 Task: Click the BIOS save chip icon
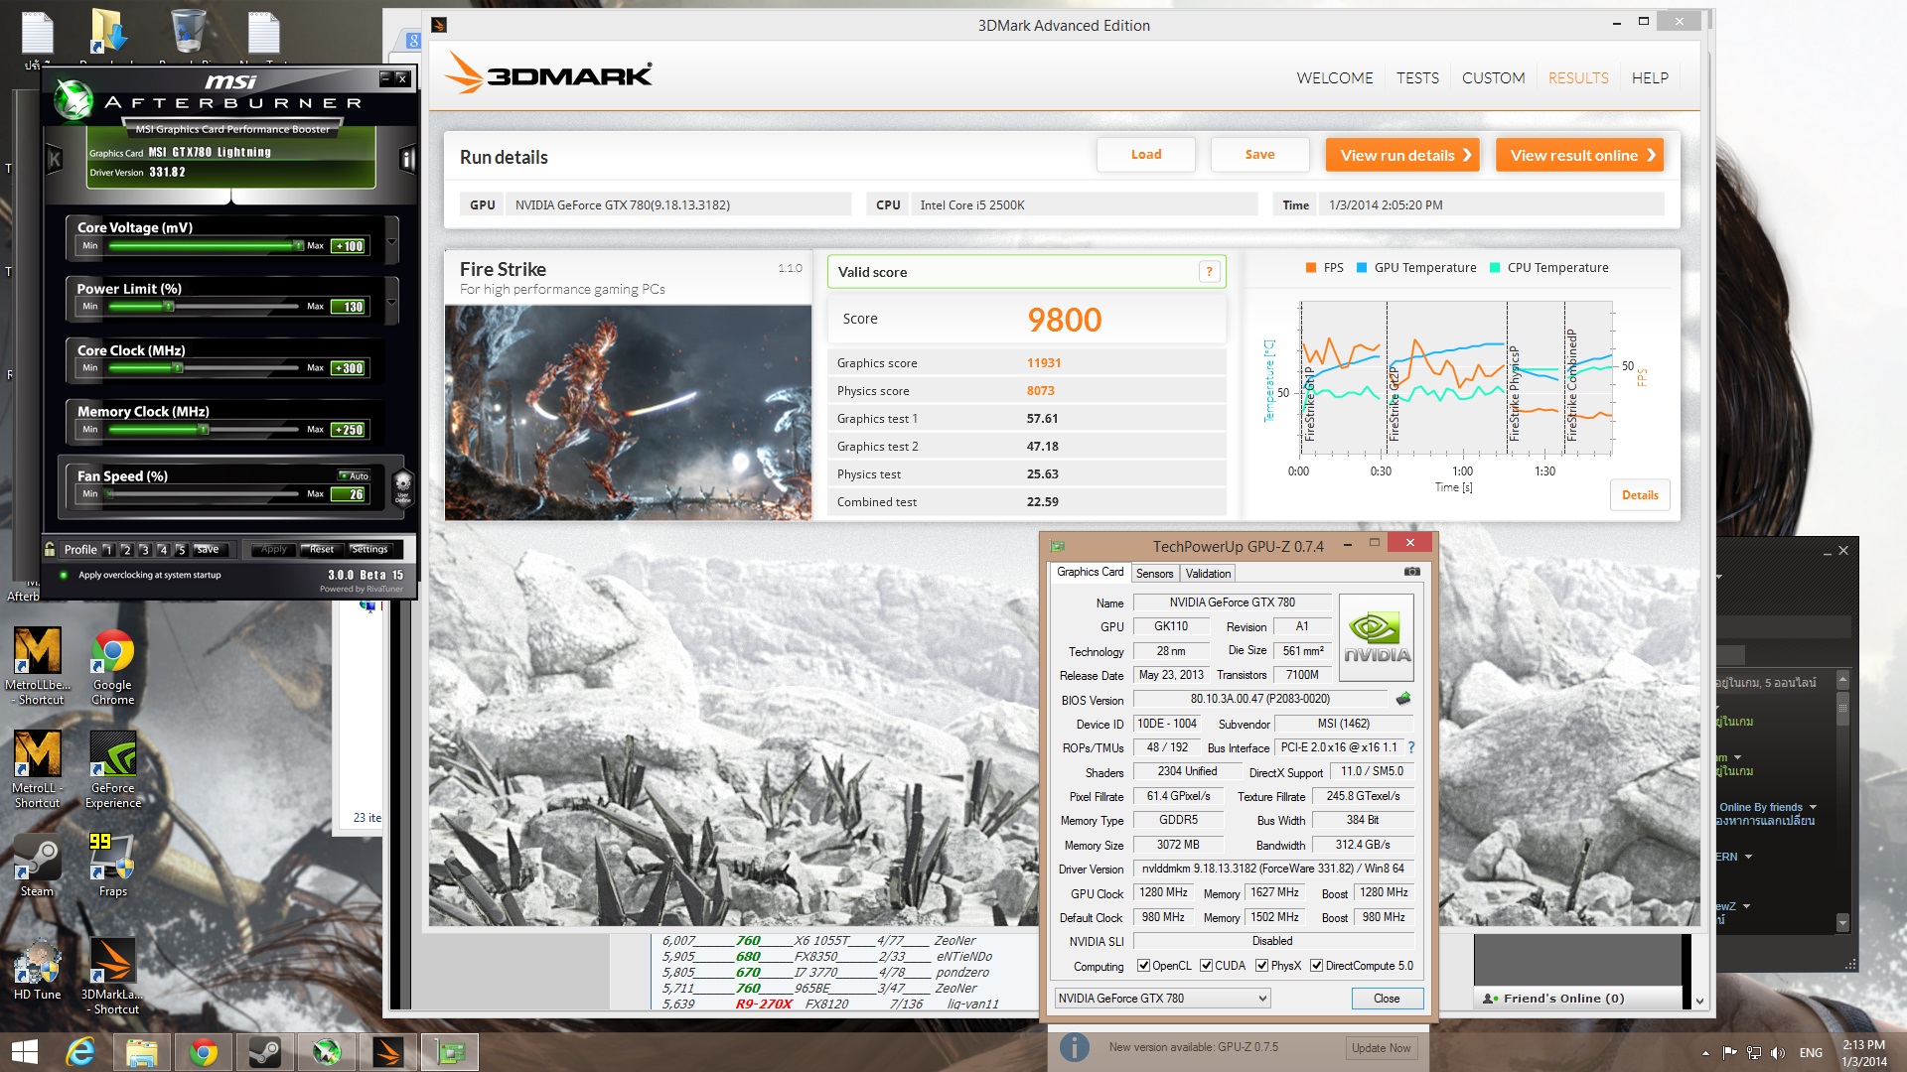point(1403,699)
